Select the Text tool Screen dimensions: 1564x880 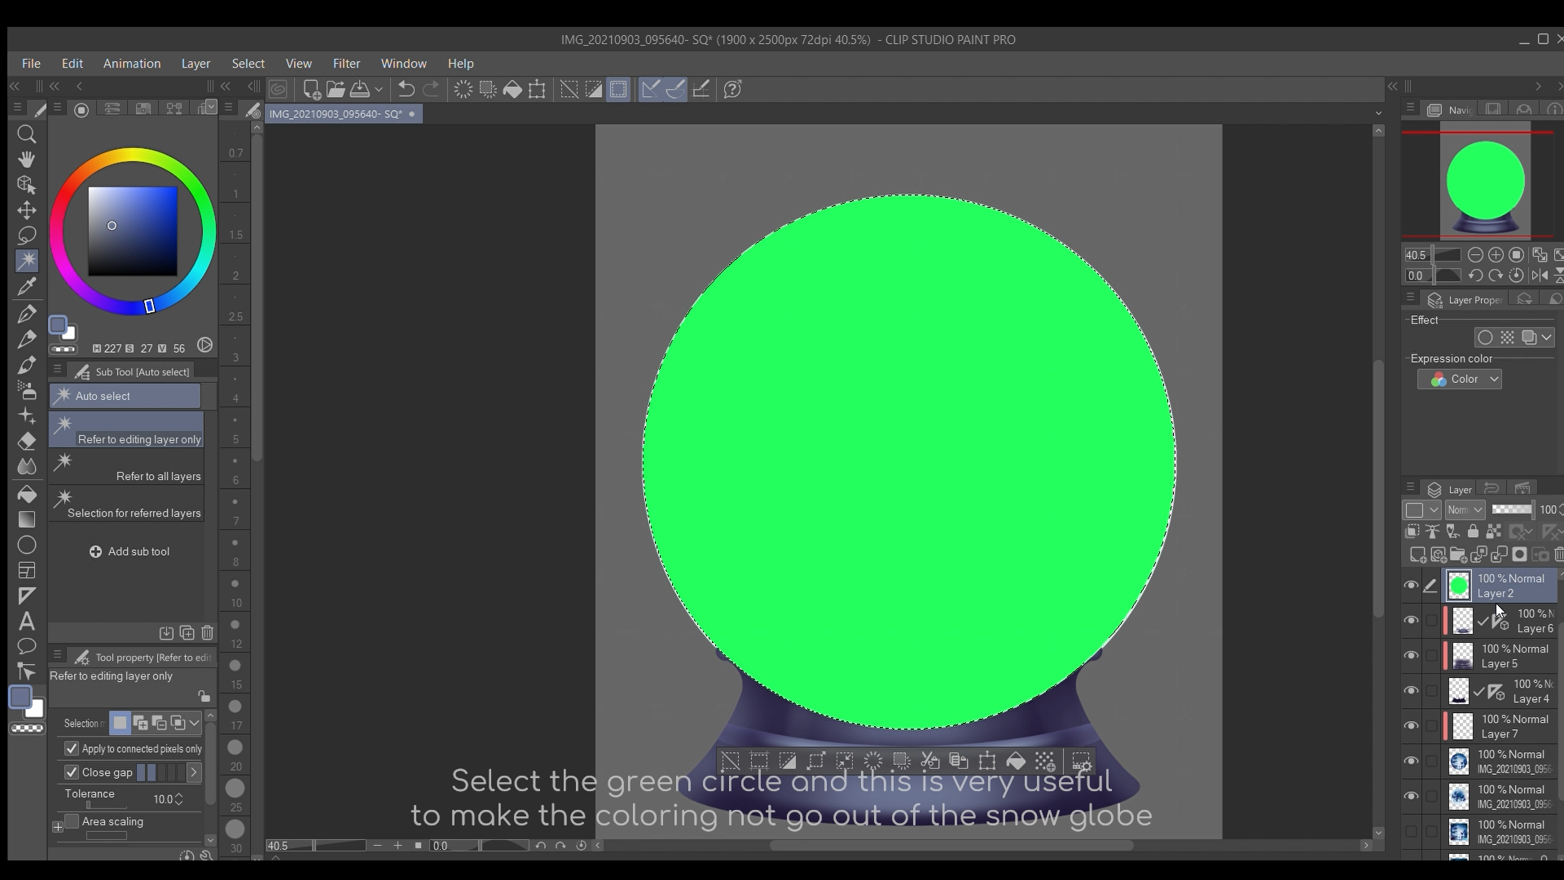click(27, 622)
